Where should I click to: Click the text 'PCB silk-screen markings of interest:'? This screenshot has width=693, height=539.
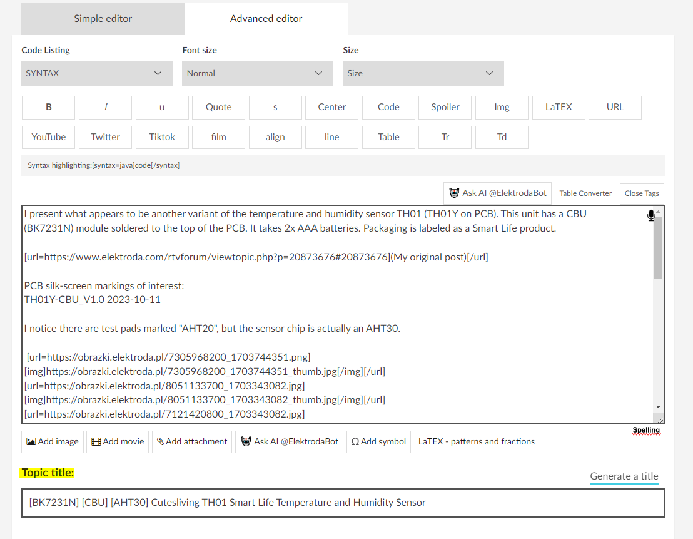(104, 286)
